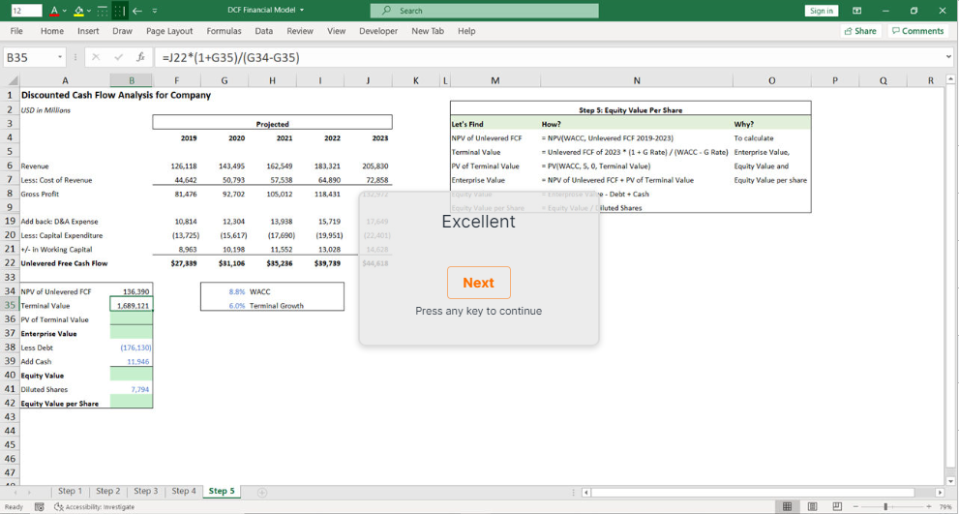The height and width of the screenshot is (514, 959).
Task: Switch to Page Break Preview view
Action: click(836, 506)
